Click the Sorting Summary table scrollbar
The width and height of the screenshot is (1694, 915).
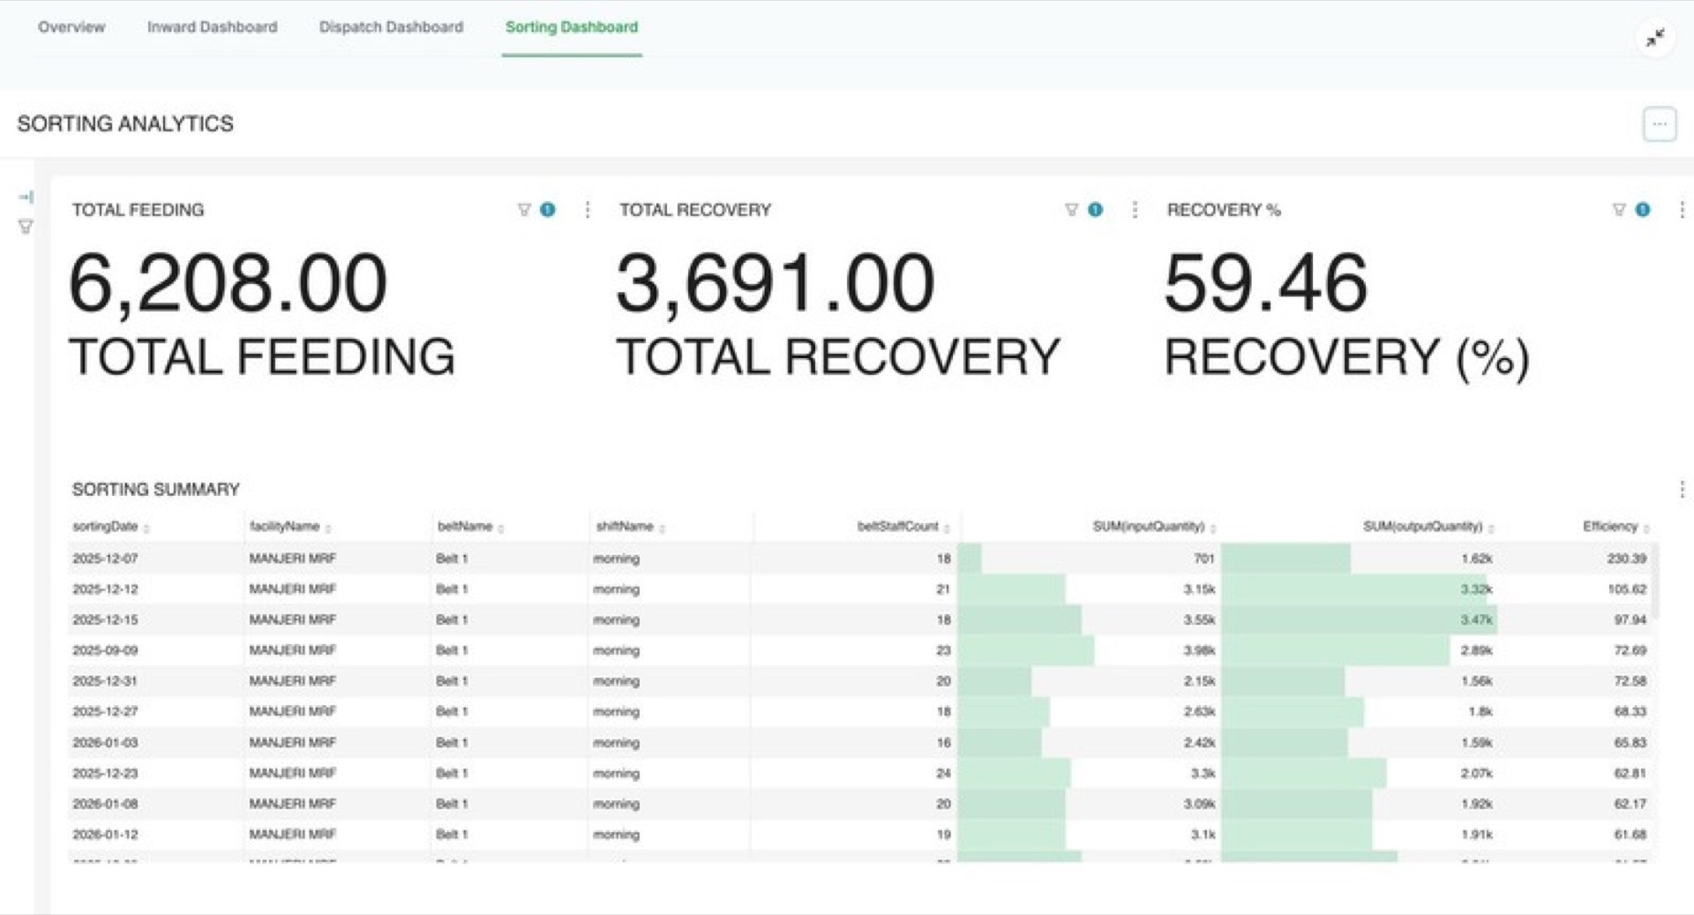pos(1656,581)
